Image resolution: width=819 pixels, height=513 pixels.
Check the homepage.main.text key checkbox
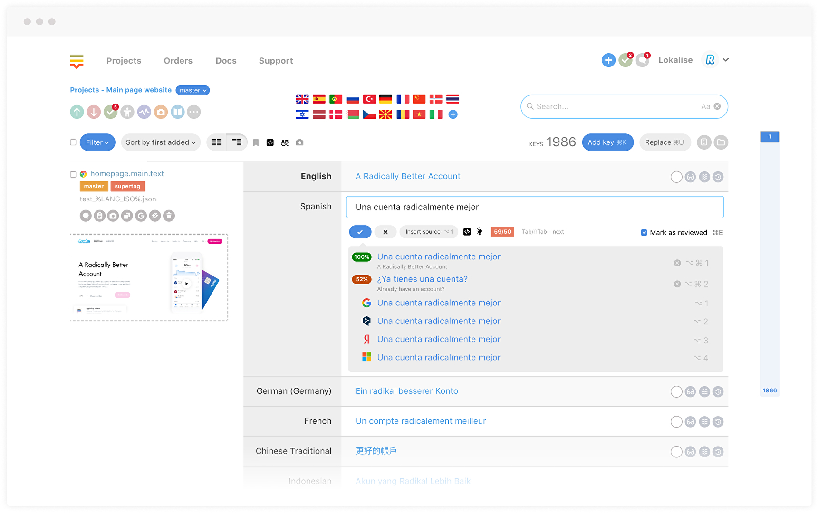[73, 174]
